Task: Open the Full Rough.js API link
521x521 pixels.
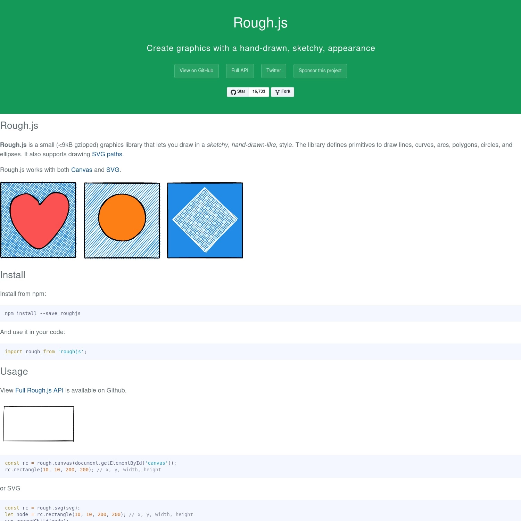Action: [x=39, y=390]
